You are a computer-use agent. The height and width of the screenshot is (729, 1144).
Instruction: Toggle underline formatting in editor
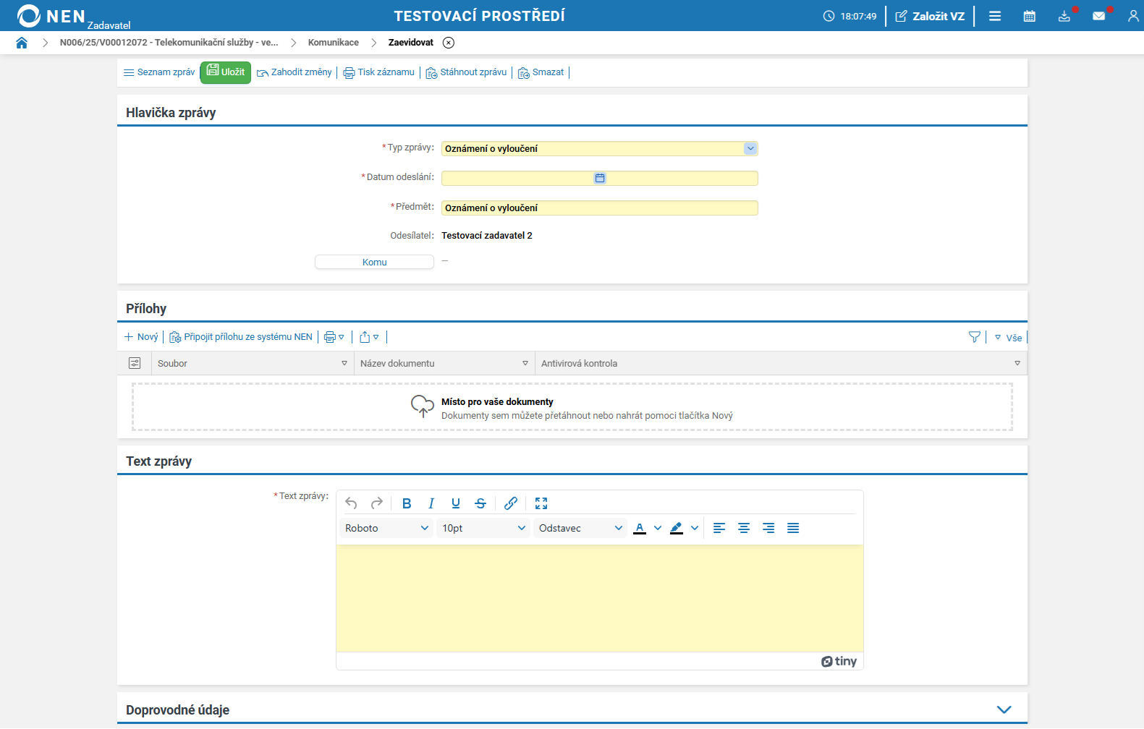click(456, 503)
